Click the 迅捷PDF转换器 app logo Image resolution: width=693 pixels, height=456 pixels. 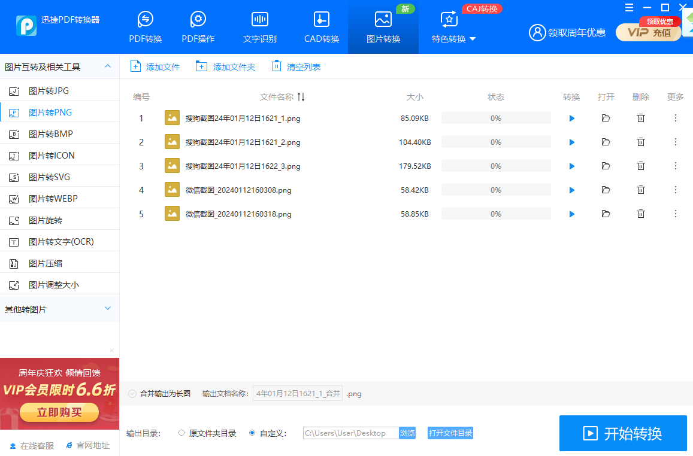click(26, 26)
